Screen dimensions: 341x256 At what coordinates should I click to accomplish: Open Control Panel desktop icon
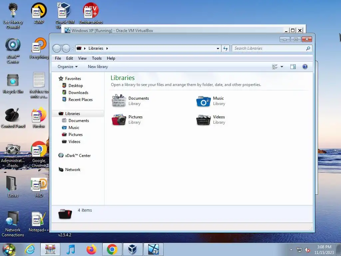coord(13,118)
